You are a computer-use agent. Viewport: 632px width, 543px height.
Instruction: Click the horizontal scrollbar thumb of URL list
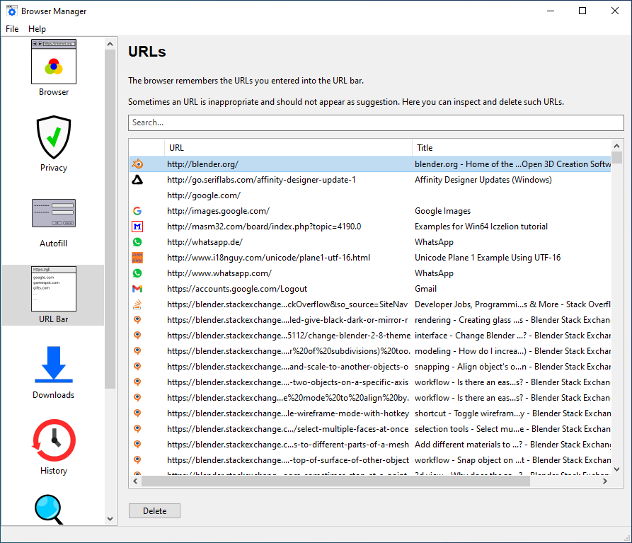(335, 481)
